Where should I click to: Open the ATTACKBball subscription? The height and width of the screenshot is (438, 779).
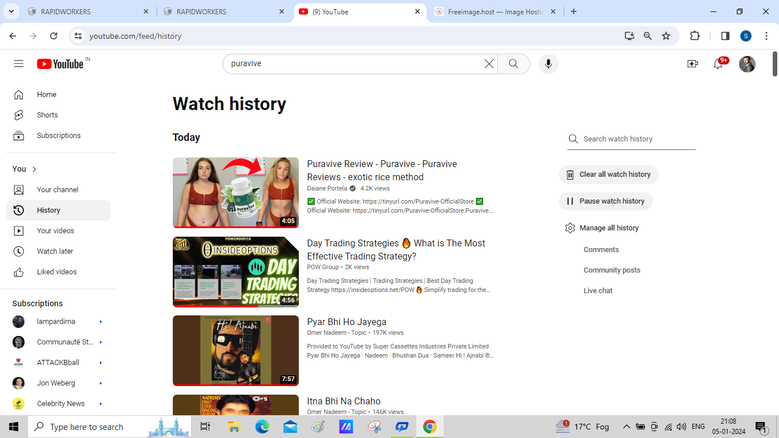pos(58,363)
